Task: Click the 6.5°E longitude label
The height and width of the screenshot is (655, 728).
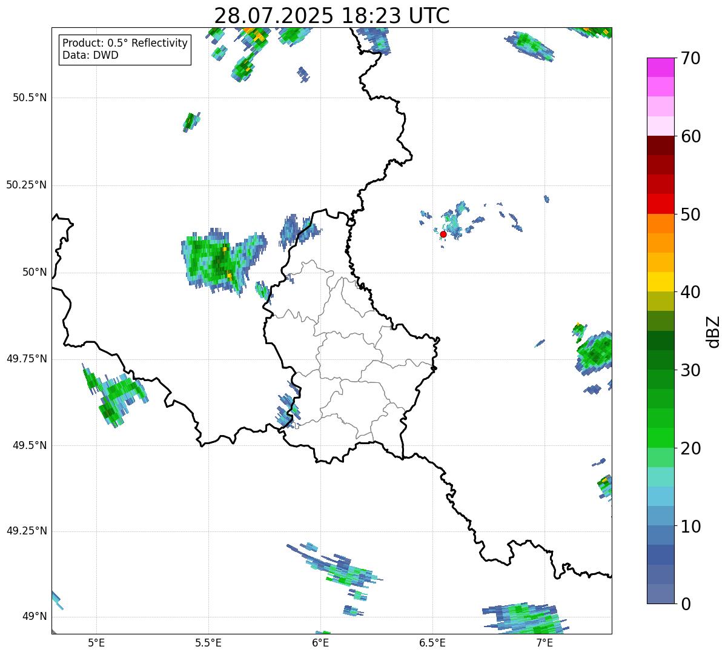Action: coord(432,643)
